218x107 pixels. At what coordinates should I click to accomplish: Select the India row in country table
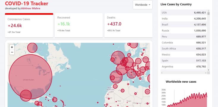click(184, 18)
